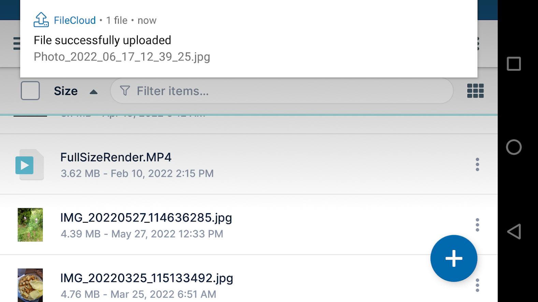
Task: Tap the video play icon on FullSizeRender.MP4
Action: pyautogui.click(x=25, y=165)
